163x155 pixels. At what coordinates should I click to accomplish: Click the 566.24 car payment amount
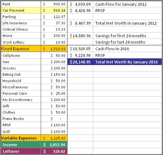[x=54, y=10]
